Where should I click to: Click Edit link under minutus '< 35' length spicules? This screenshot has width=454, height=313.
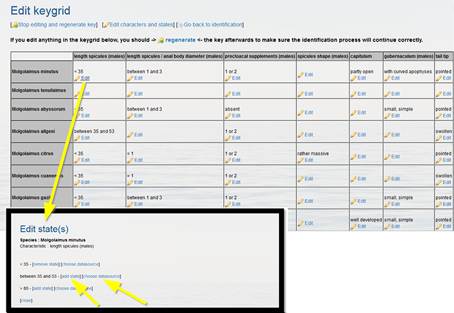[x=85, y=78]
